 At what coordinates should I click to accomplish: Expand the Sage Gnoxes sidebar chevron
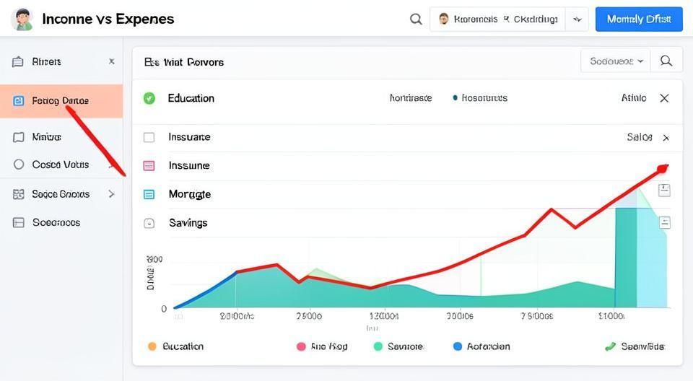tap(111, 193)
